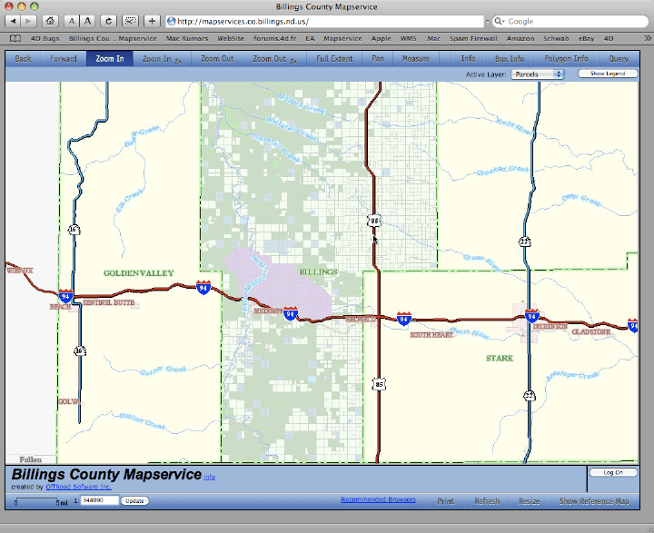Click the US 85 highway shield marker
This screenshot has height=533, width=654.
(374, 220)
